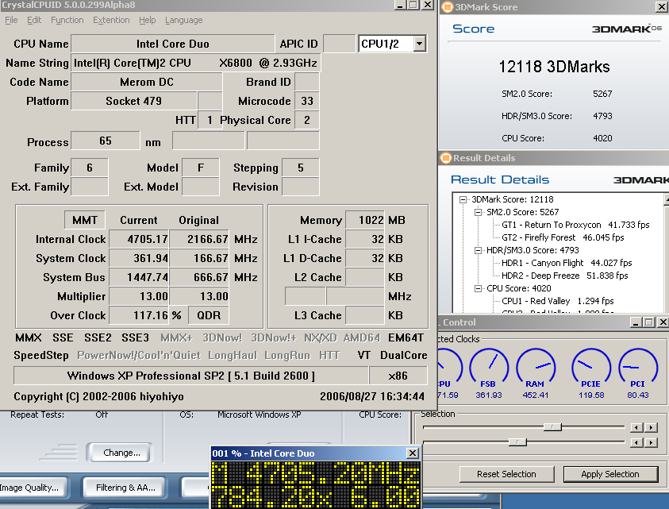
Task: Click the upper slider's left arrow
Action: coord(636,427)
